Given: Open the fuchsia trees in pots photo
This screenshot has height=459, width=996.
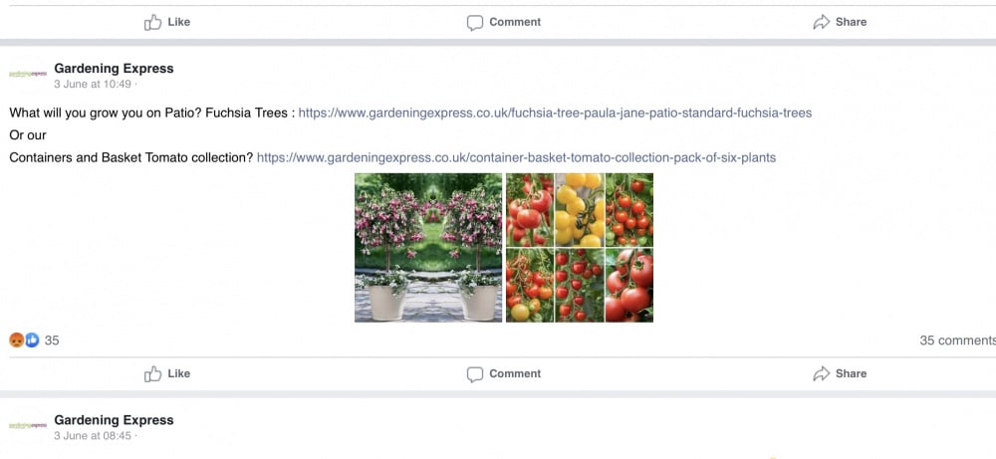Looking at the screenshot, I should pyautogui.click(x=428, y=248).
